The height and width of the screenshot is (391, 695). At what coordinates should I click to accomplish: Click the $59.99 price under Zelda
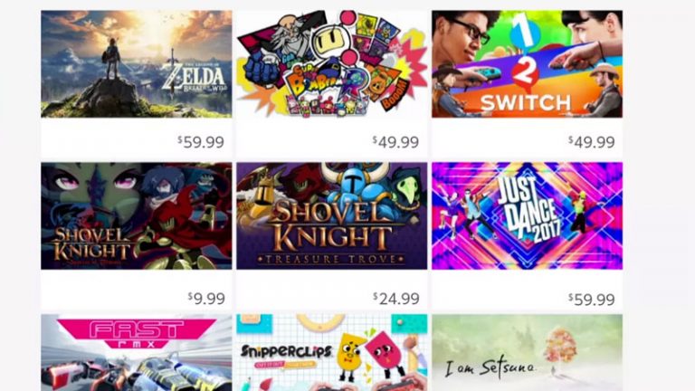(x=201, y=142)
